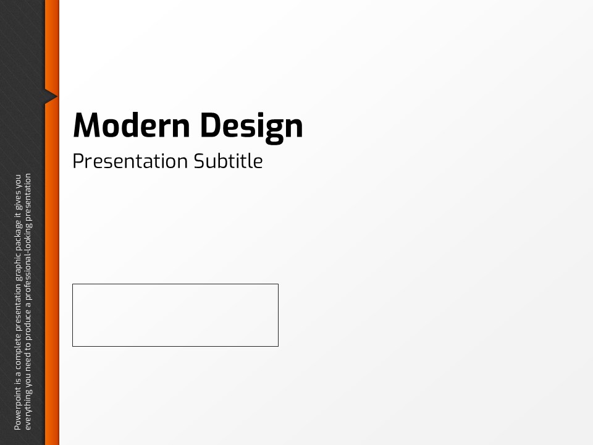Click the dark sidebar area above the triangle marker

click(x=22, y=43)
